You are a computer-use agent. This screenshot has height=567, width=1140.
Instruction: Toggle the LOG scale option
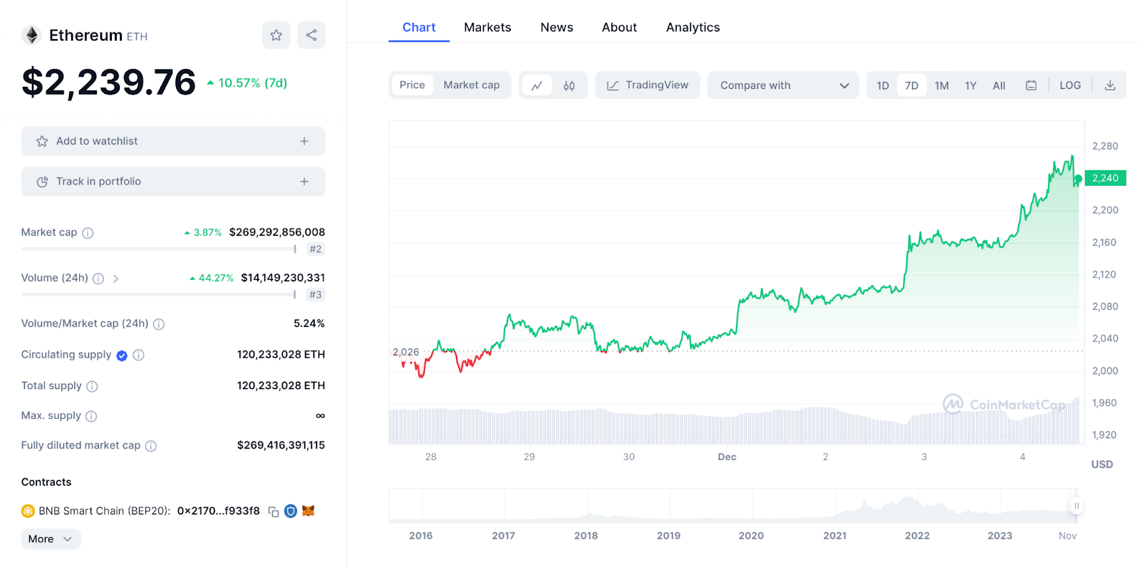click(1070, 85)
